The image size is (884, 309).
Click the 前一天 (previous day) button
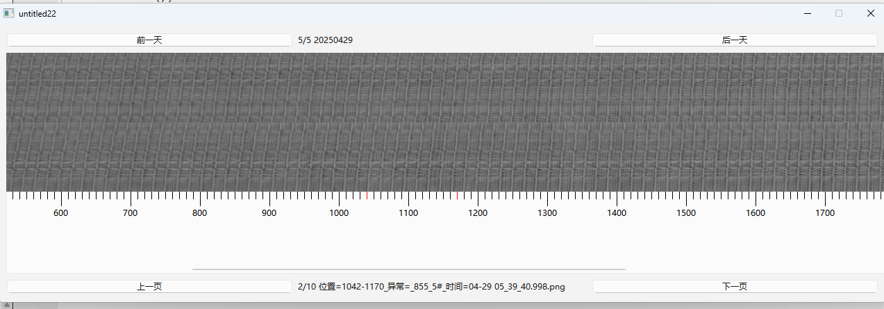[149, 40]
